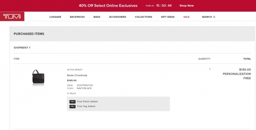Viewport: 256px width, 130px height.
Task: Go to Gift Ideas
Action: coord(168,17)
